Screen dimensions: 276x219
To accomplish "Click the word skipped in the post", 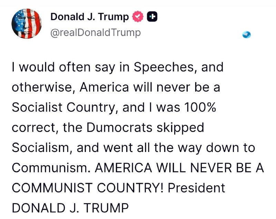I will pyautogui.click(x=180, y=128).
